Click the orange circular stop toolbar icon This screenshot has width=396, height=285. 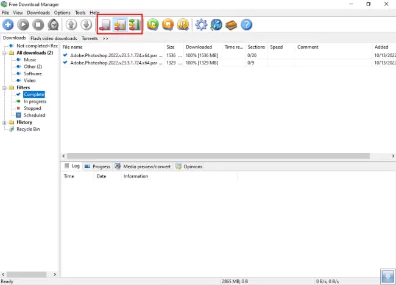(x=168, y=25)
